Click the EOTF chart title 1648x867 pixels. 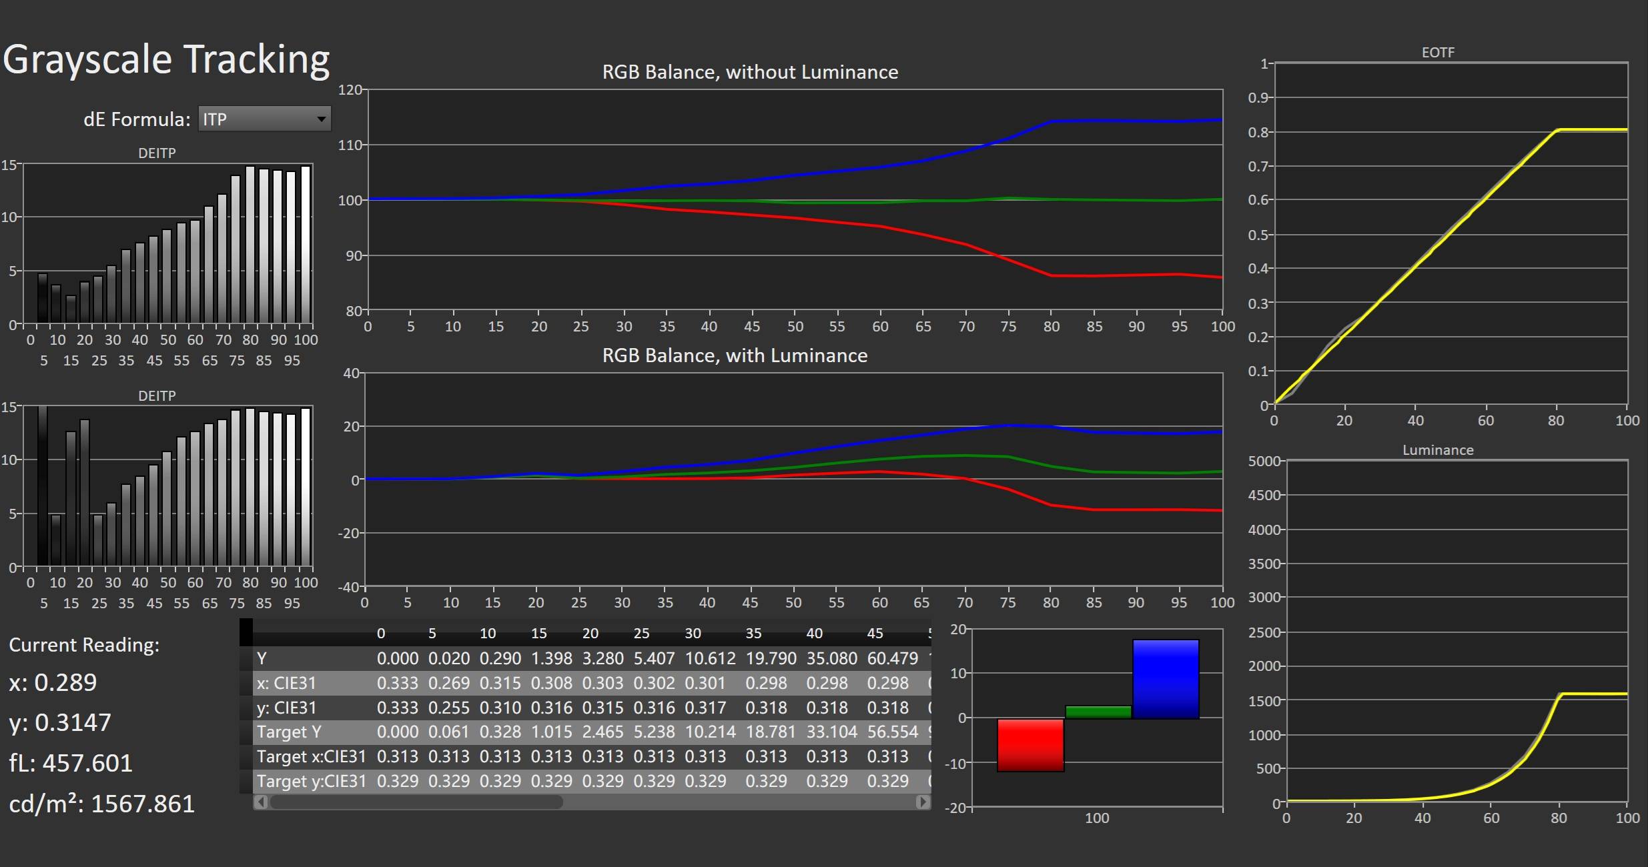1437,52
